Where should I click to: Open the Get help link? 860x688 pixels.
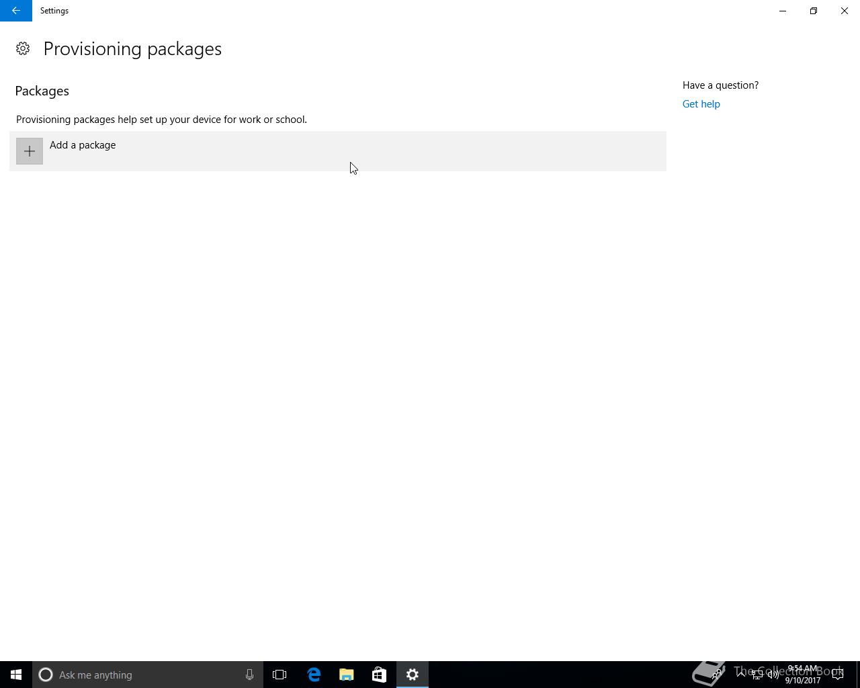[x=701, y=104]
